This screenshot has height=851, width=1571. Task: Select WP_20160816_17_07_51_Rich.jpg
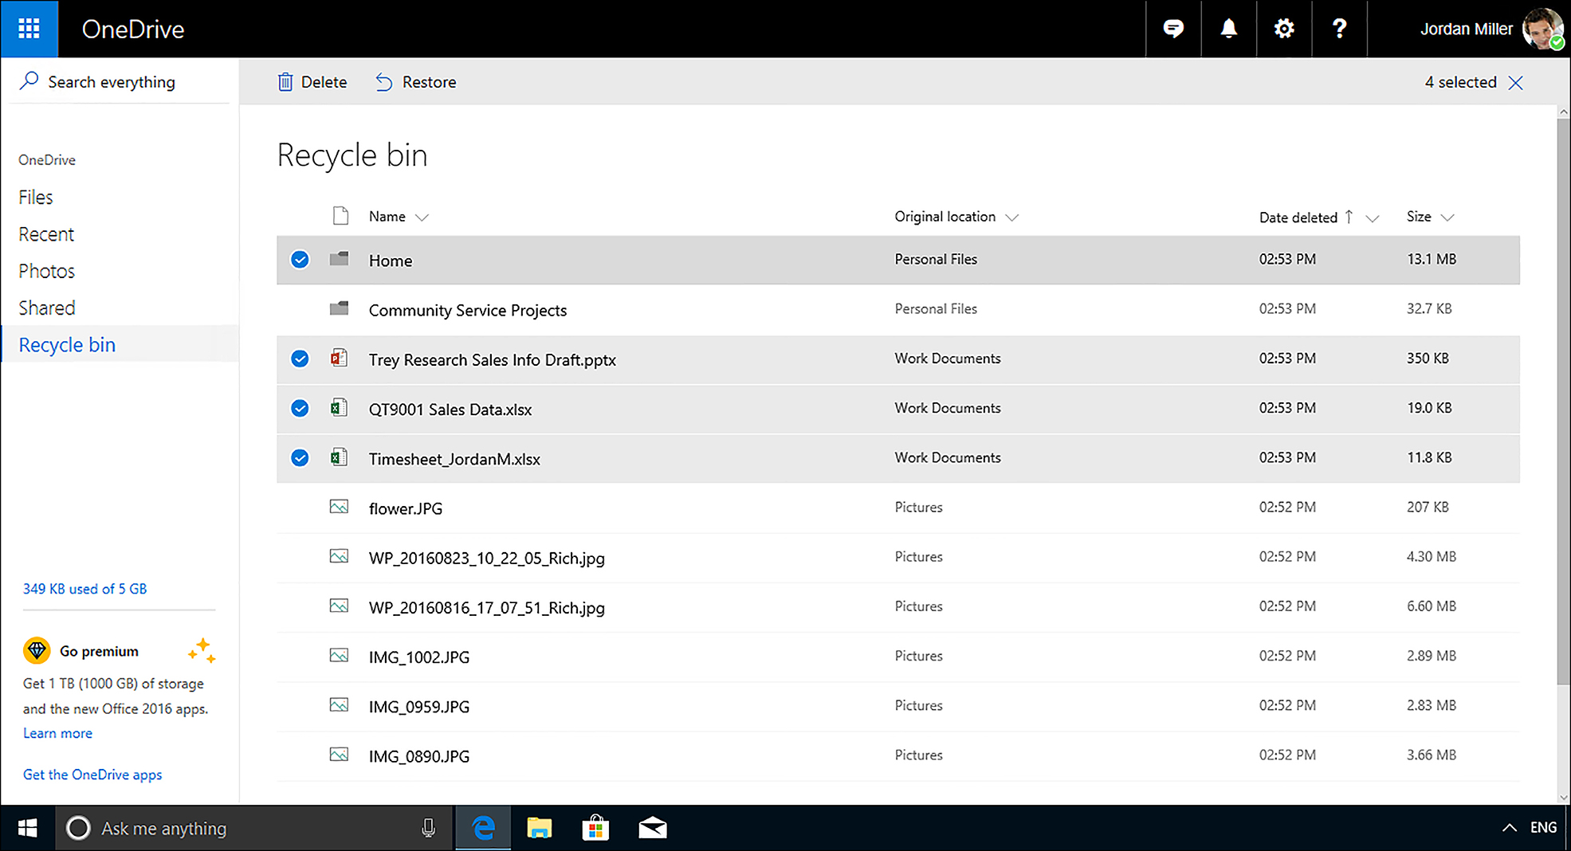[x=486, y=607]
